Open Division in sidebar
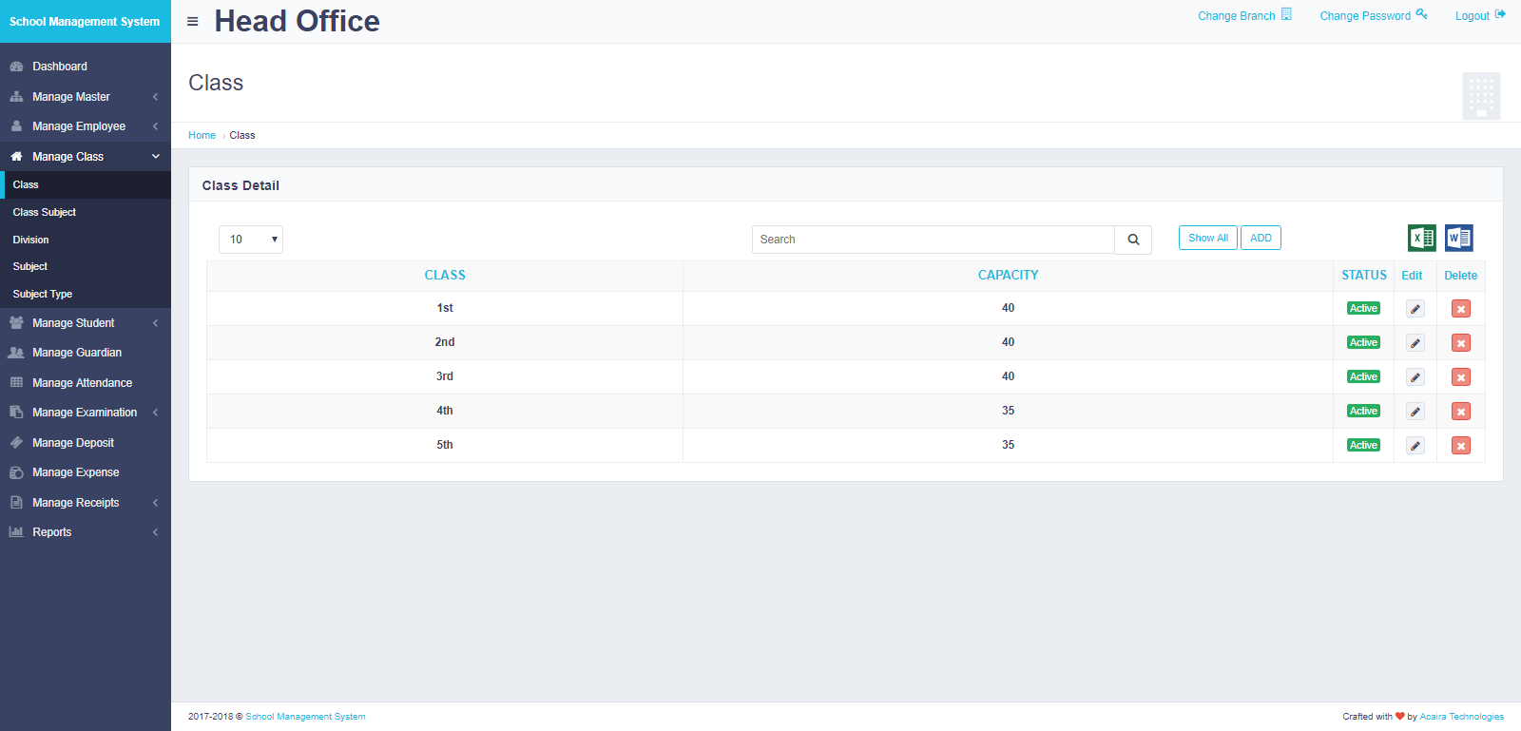Screen dimensions: 1521x731 click(x=31, y=240)
